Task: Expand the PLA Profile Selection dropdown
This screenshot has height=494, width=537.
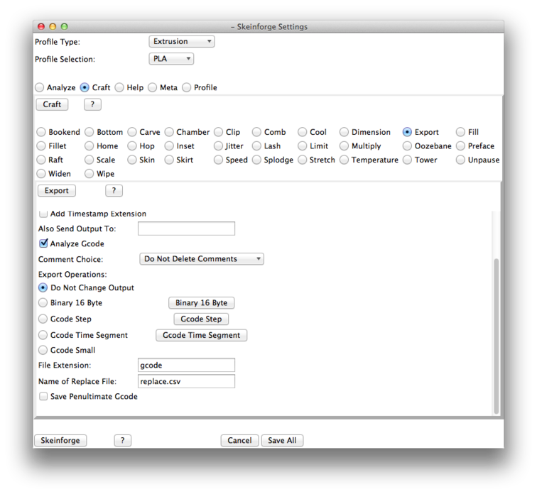Action: (x=171, y=59)
